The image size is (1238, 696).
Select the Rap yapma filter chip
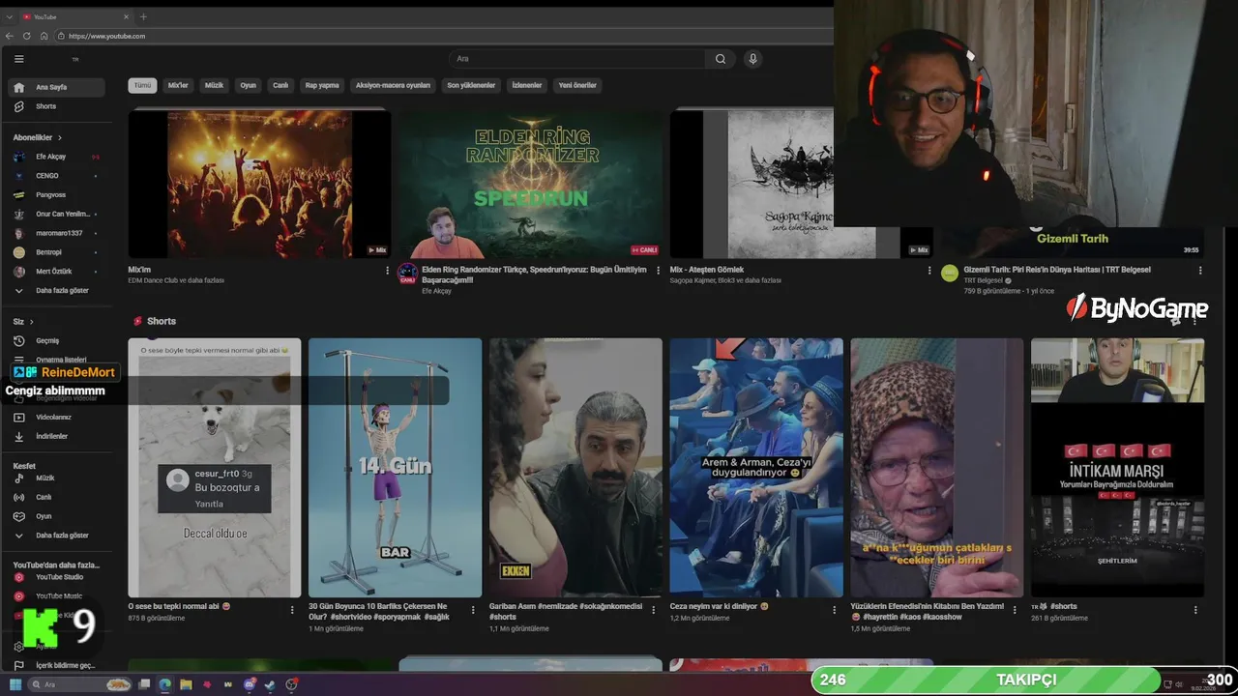pyautogui.click(x=322, y=85)
